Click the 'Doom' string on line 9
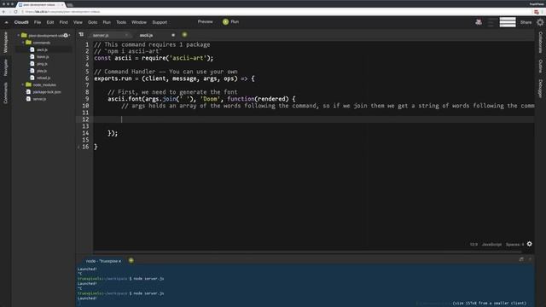 pyautogui.click(x=210, y=99)
